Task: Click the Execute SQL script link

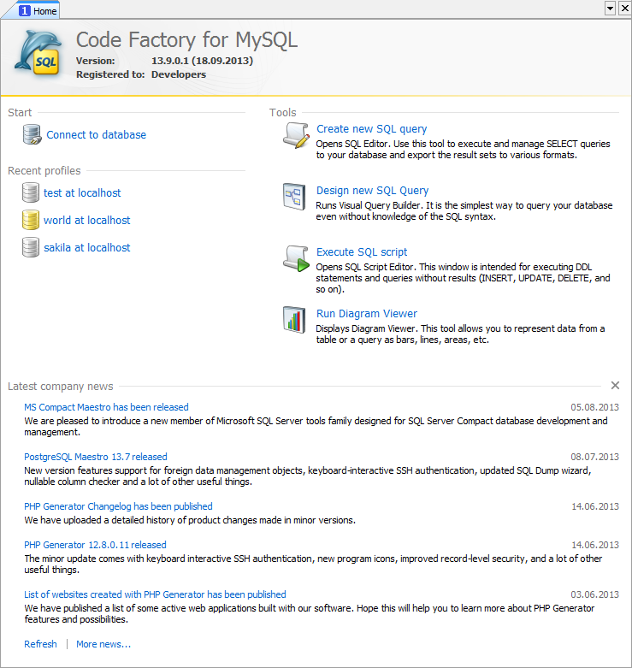Action: coord(362,252)
